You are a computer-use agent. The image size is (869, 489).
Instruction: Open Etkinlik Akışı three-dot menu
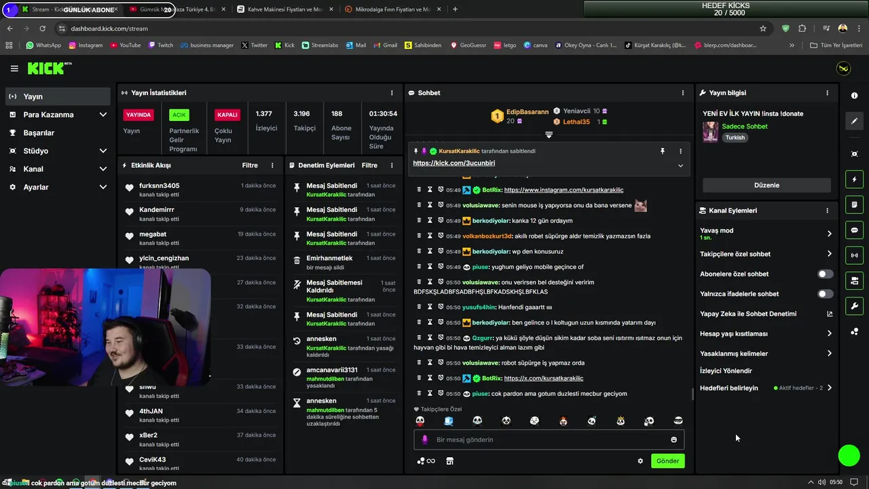272,165
